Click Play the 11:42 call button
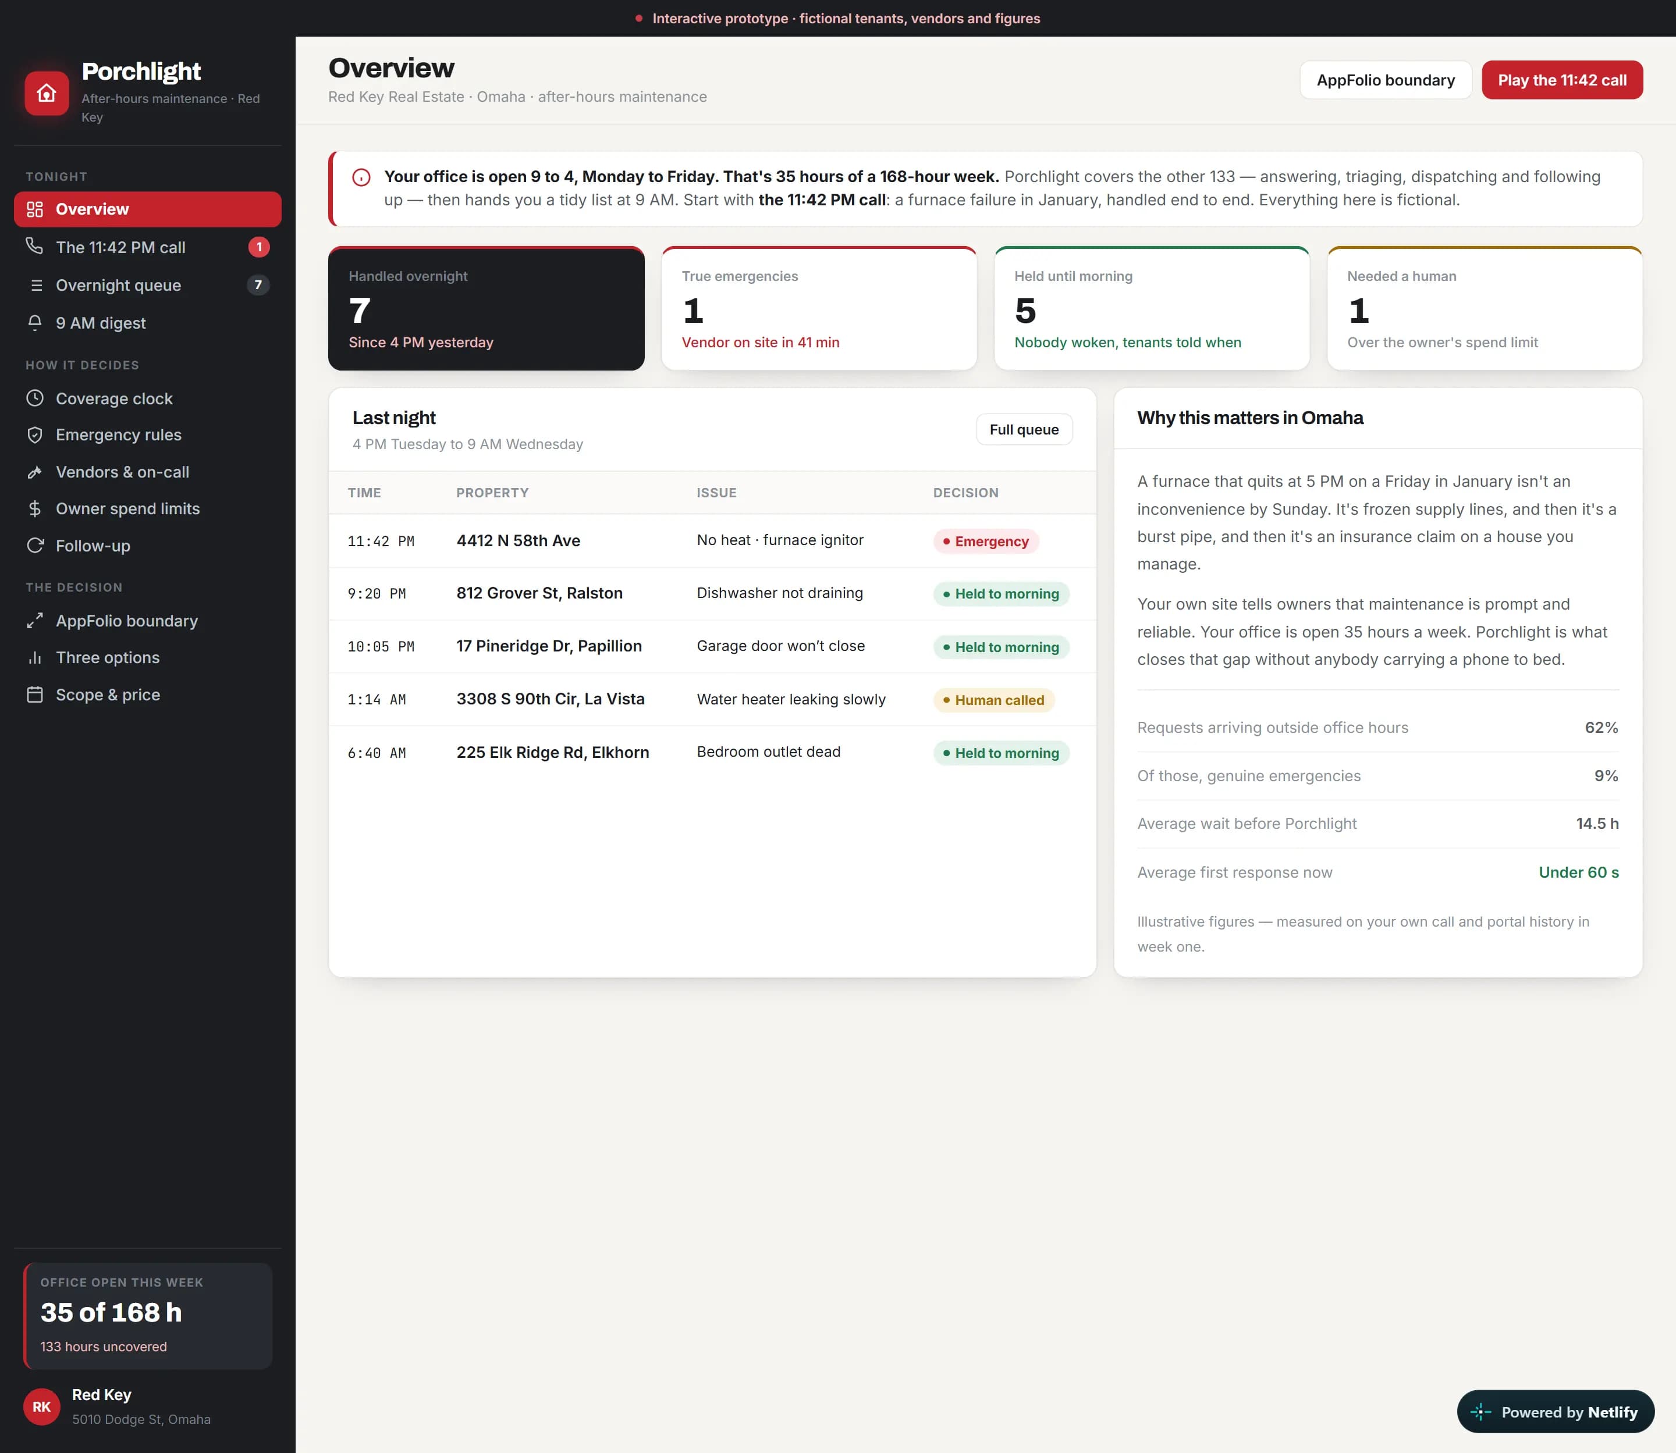 click(1561, 80)
